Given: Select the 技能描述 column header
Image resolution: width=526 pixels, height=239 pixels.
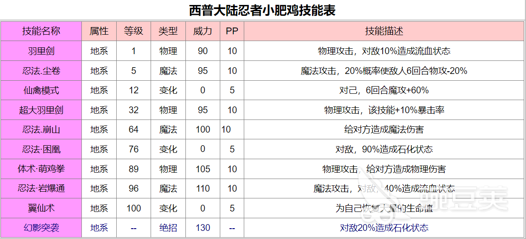Looking at the screenshot, I should point(384,32).
